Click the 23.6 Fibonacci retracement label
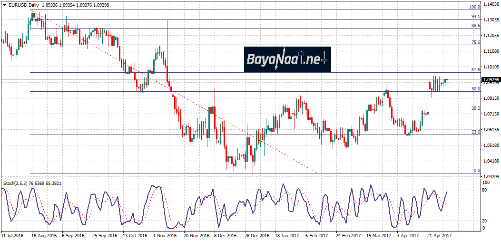The width and height of the screenshot is (501, 241). pos(475,132)
